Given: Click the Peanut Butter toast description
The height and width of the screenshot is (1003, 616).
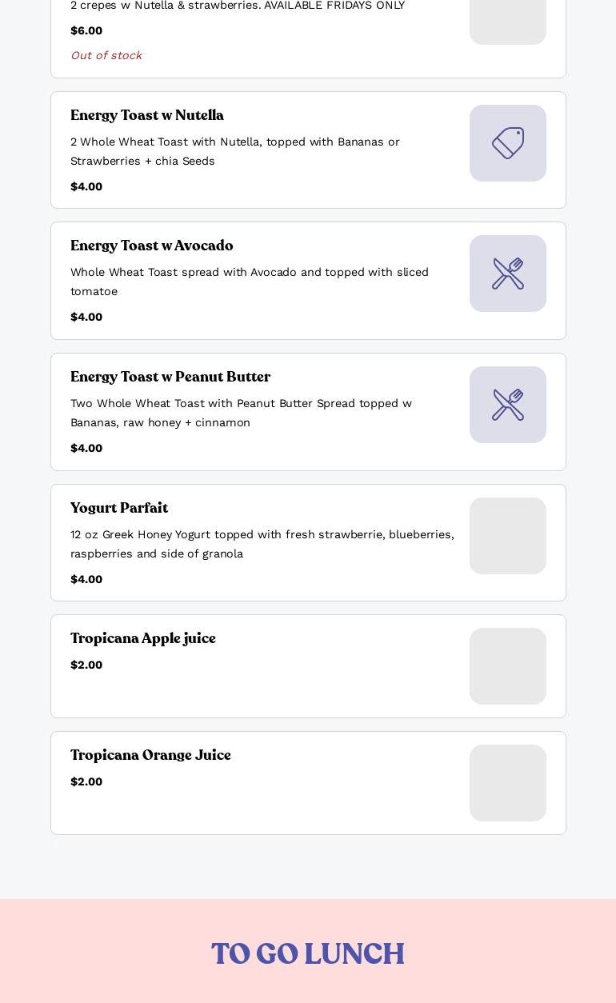Looking at the screenshot, I should [x=241, y=413].
